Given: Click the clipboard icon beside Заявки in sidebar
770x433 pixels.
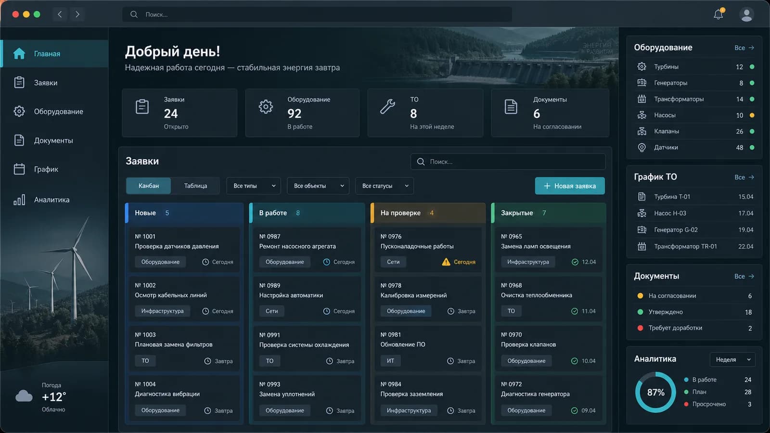Looking at the screenshot, I should [x=19, y=82].
